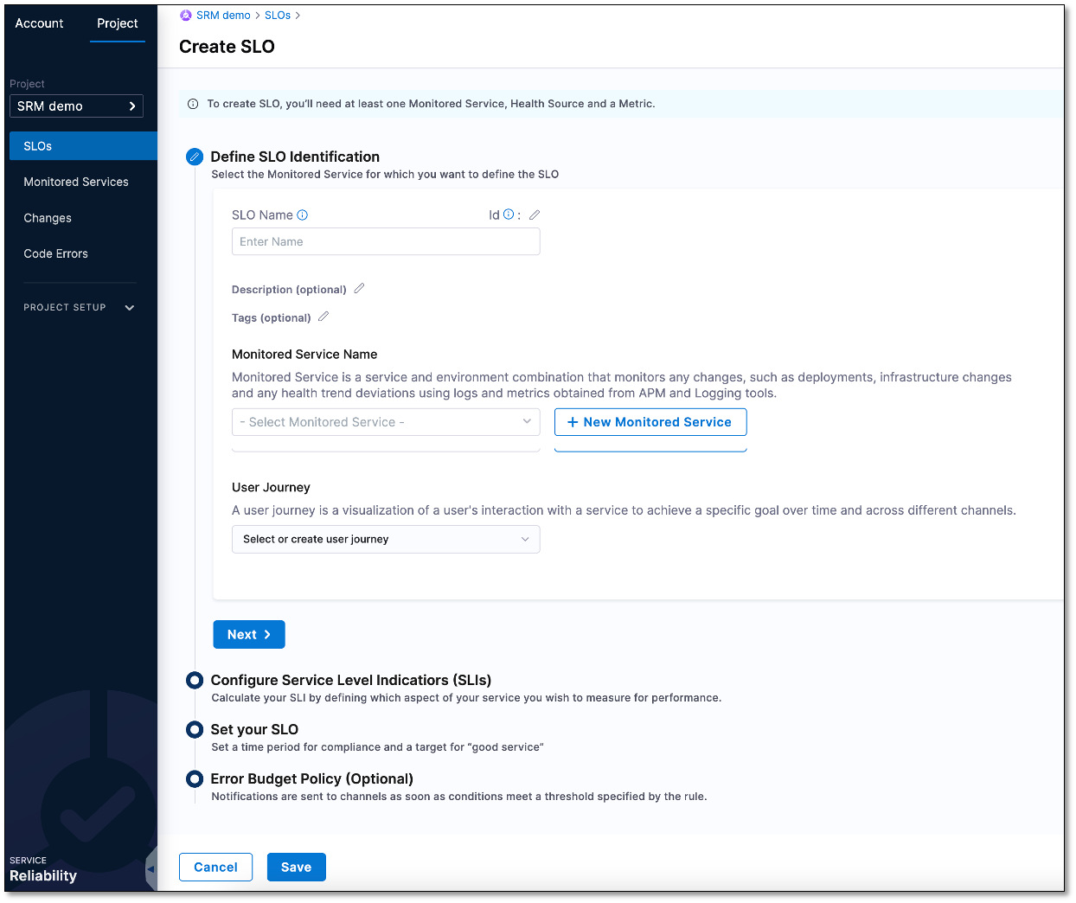
Task: Open the user journey selection dropdown
Action: [385, 539]
